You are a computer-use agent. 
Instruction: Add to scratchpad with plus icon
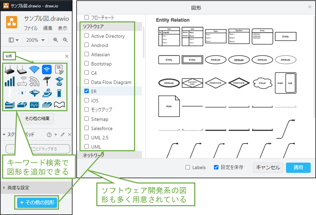click(x=56, y=134)
